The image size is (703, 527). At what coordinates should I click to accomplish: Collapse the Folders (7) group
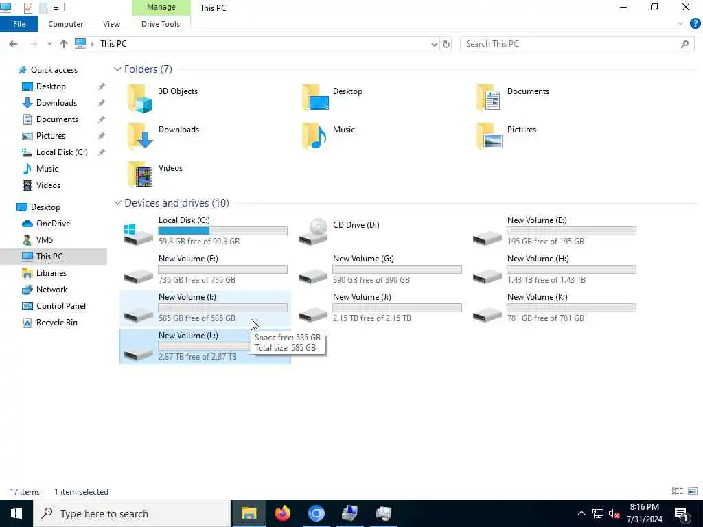coord(117,69)
